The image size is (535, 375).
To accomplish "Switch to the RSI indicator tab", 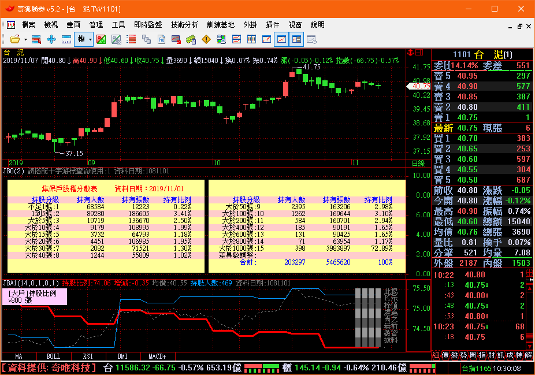I will 88,357.
